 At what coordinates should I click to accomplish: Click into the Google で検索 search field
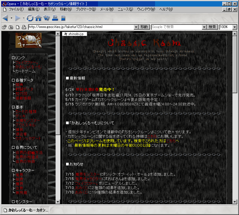pos(177,27)
